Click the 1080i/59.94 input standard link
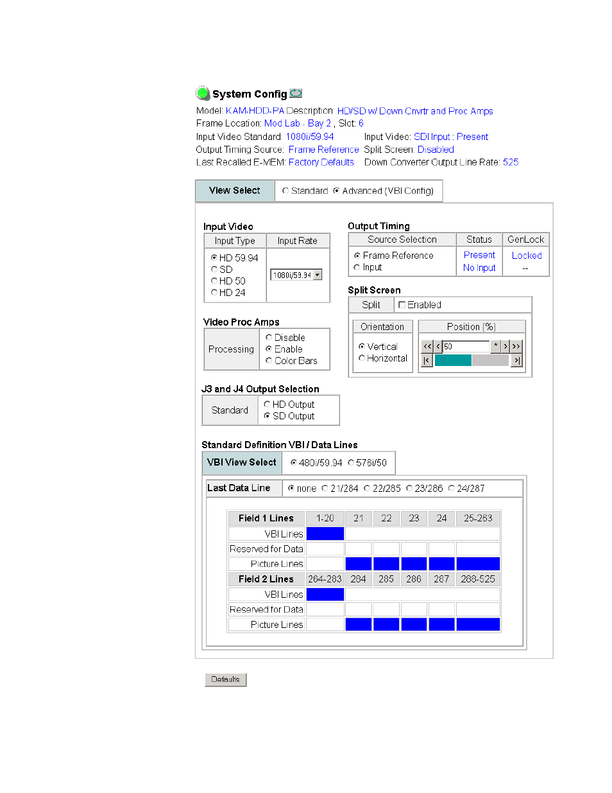 pyautogui.click(x=310, y=137)
